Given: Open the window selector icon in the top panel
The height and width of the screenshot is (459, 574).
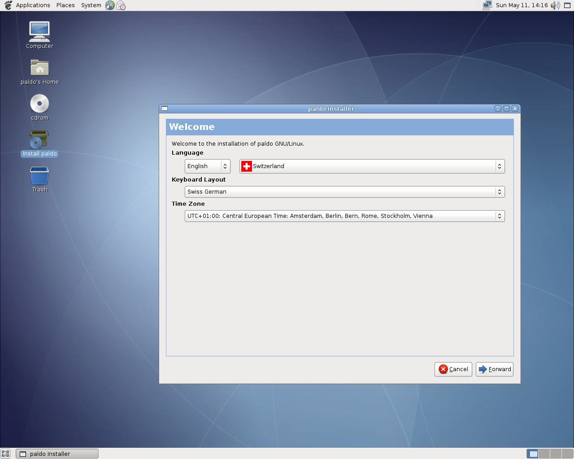Looking at the screenshot, I should coord(567,5).
